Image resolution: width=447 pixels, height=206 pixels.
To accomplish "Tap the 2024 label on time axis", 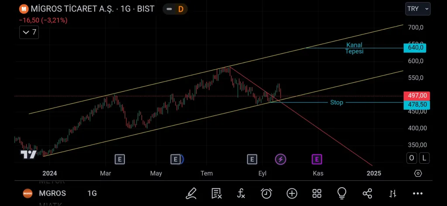I will (x=50, y=173).
